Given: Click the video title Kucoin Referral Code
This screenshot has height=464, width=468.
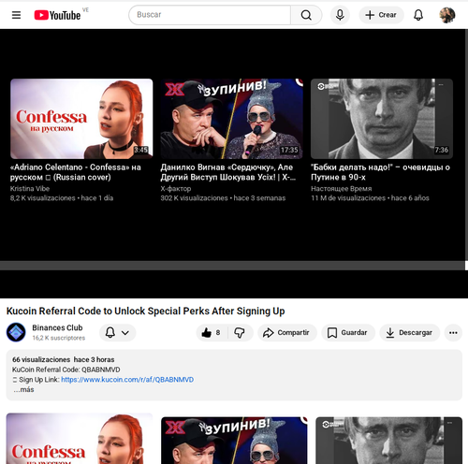Looking at the screenshot, I should tap(146, 311).
